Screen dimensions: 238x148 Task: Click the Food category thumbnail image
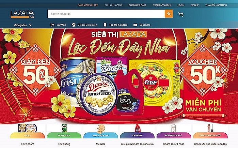(x=28, y=128)
